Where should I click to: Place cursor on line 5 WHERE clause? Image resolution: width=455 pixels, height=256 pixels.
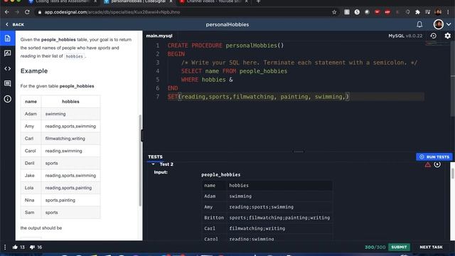click(x=207, y=80)
